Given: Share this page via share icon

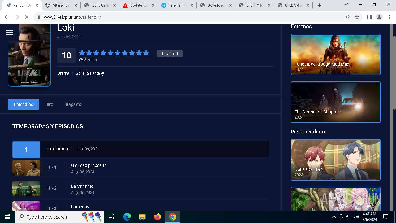Looking at the screenshot, I should pos(347,17).
